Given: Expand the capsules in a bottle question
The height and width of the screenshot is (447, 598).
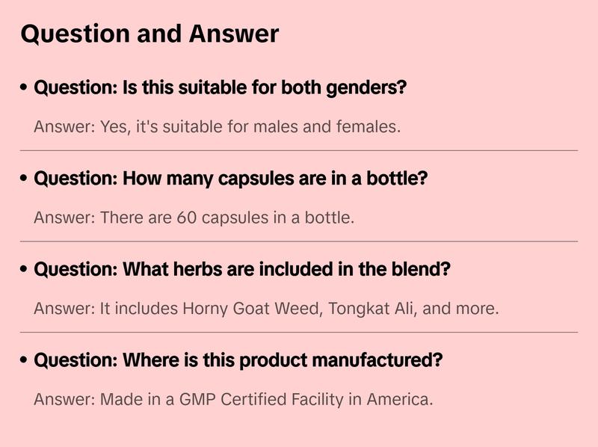Looking at the screenshot, I should [231, 179].
